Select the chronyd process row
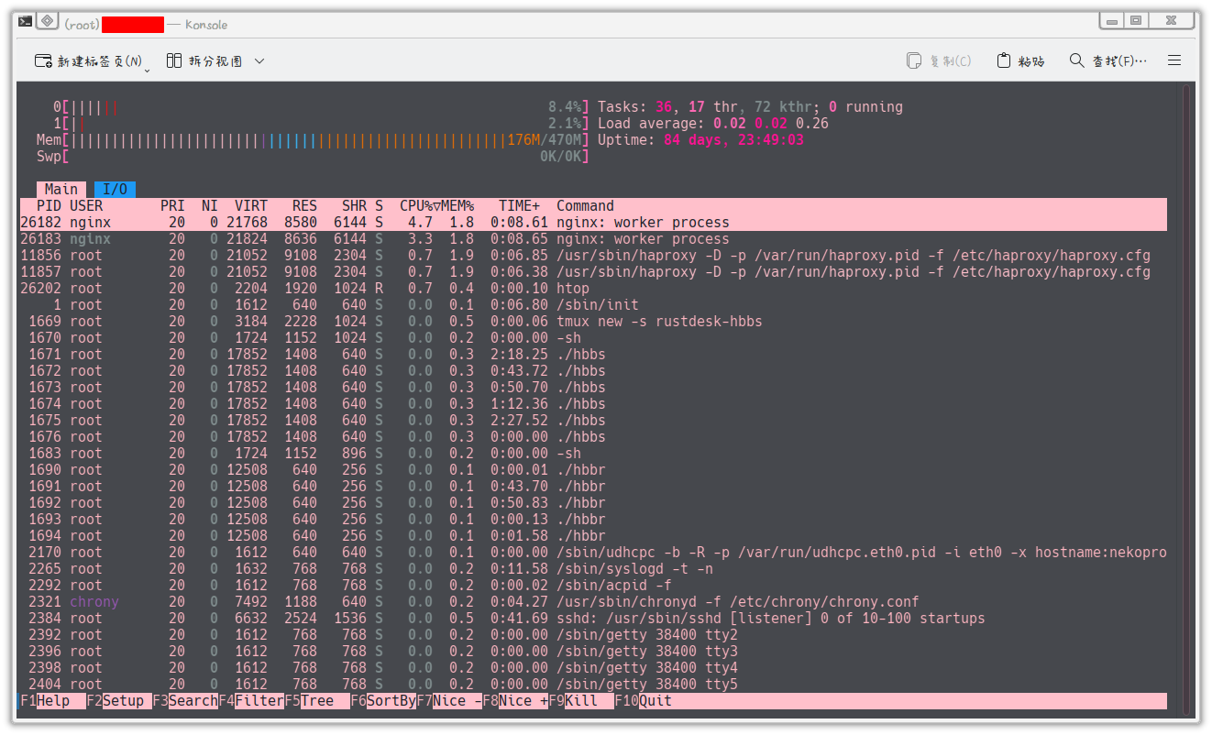1212x735 pixels. [x=593, y=602]
